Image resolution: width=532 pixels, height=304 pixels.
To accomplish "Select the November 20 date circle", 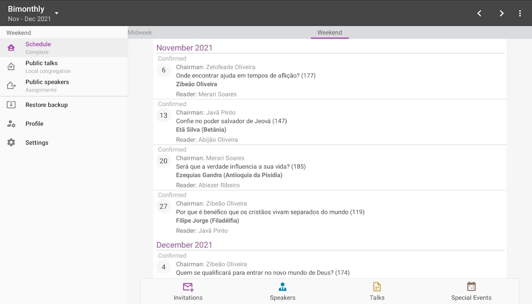I will [163, 161].
